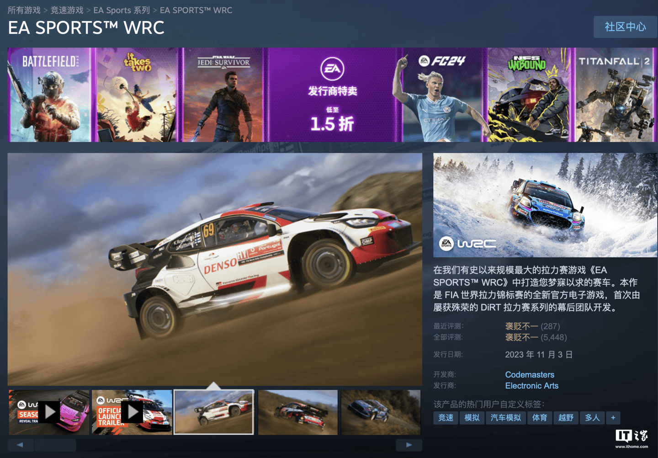Viewport: 658px width, 458px height.
Task: Click the main rally car screenshot
Action: 215,269
